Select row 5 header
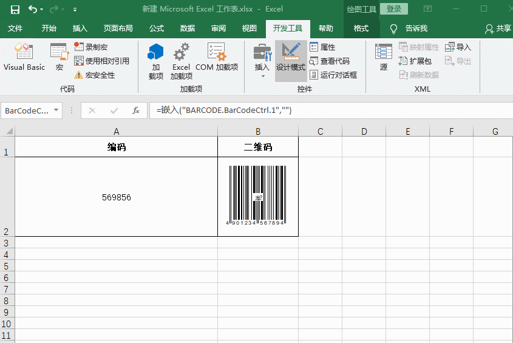Screen dimensions: 513x343 click(x=7, y=266)
